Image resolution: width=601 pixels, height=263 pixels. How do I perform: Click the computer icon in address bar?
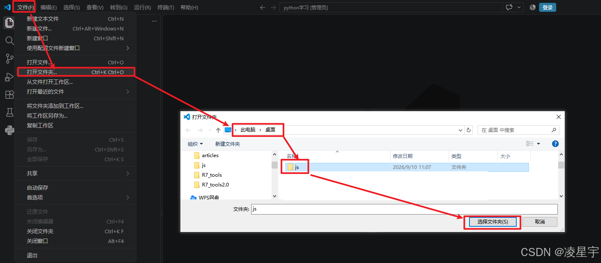click(228, 130)
